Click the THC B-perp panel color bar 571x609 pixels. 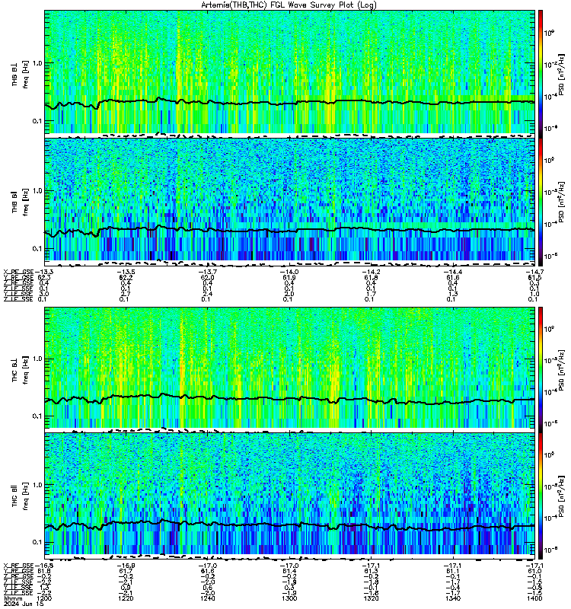(x=540, y=369)
